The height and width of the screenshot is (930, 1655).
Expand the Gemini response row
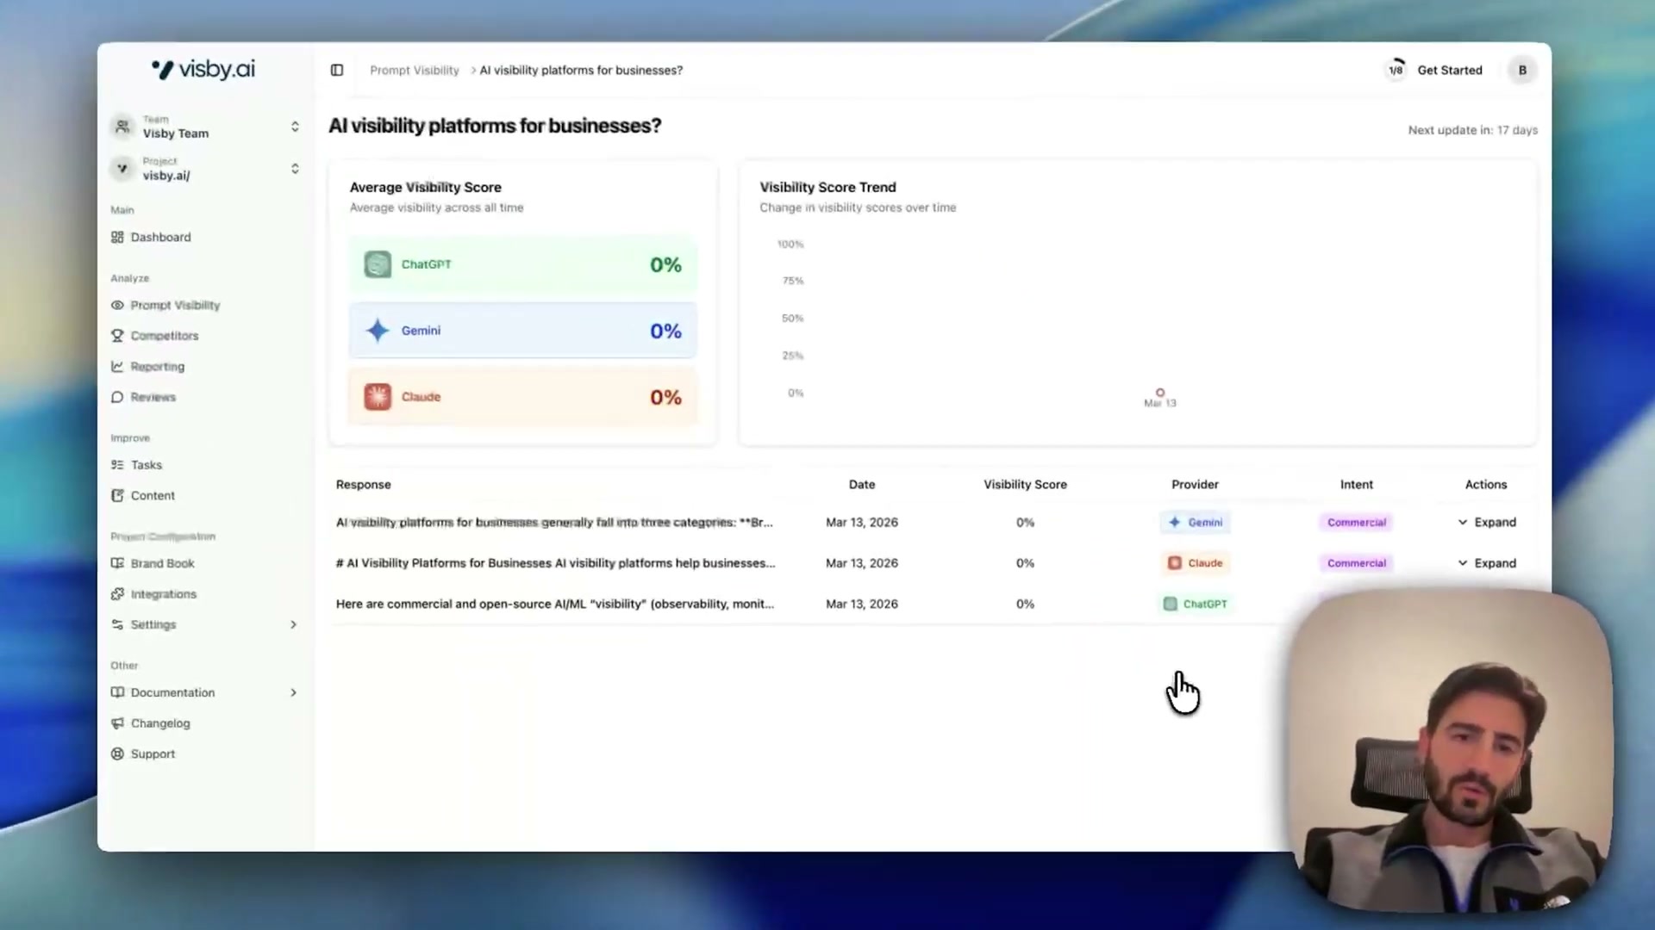coord(1487,523)
